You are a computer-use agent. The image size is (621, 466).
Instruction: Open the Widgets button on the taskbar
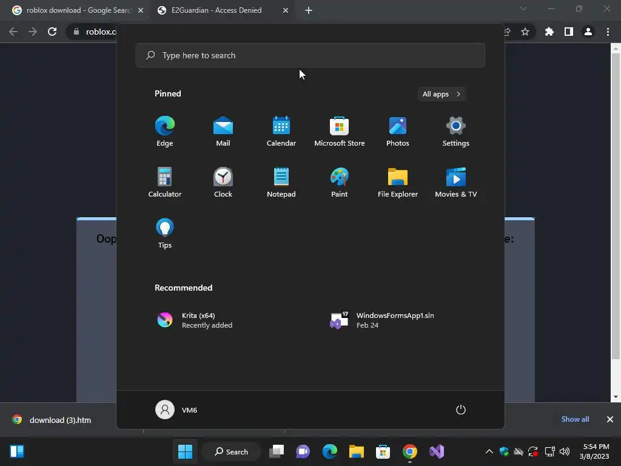click(17, 451)
